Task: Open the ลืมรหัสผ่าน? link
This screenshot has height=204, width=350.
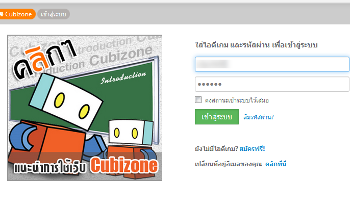Action: (259, 117)
